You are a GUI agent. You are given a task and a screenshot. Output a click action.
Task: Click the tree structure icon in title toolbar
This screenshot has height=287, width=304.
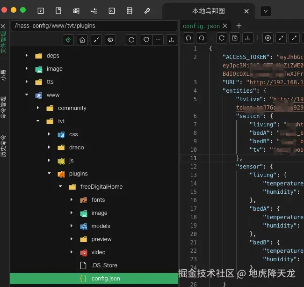pyautogui.click(x=94, y=11)
